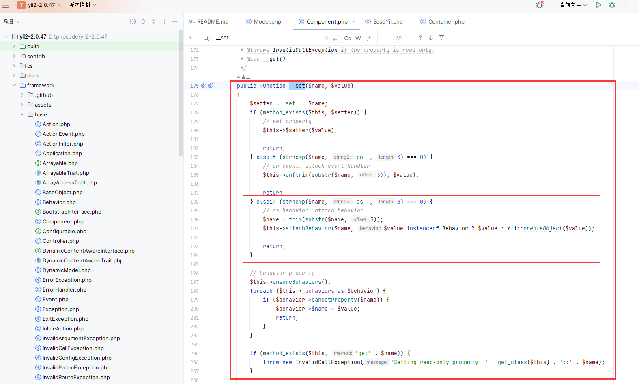Click the createObject method link
The width and height of the screenshot is (639, 384).
coord(542,228)
